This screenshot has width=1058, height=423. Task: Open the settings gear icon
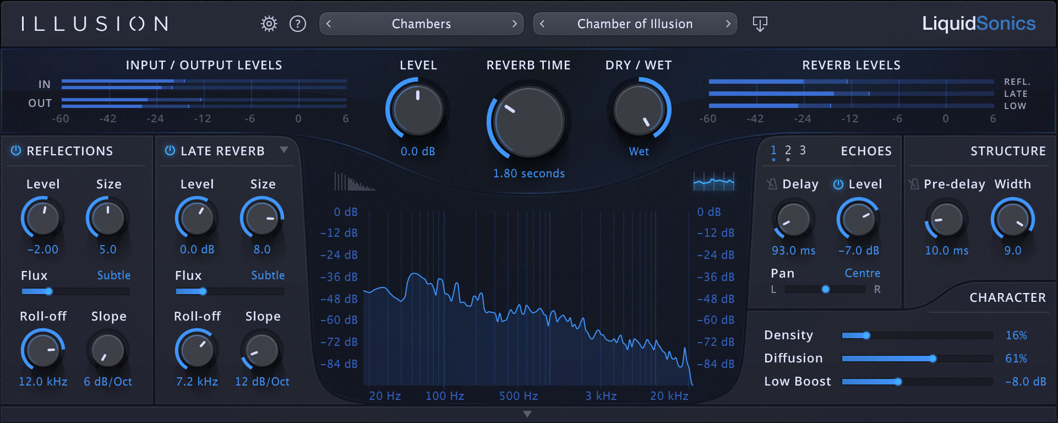[x=269, y=24]
